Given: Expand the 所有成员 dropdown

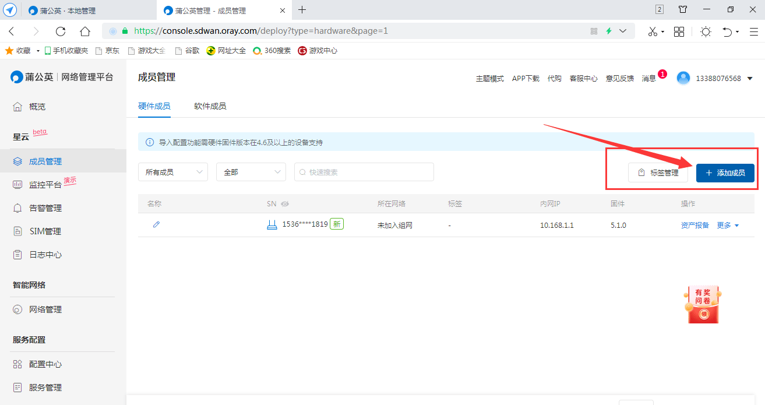Looking at the screenshot, I should click(x=172, y=172).
